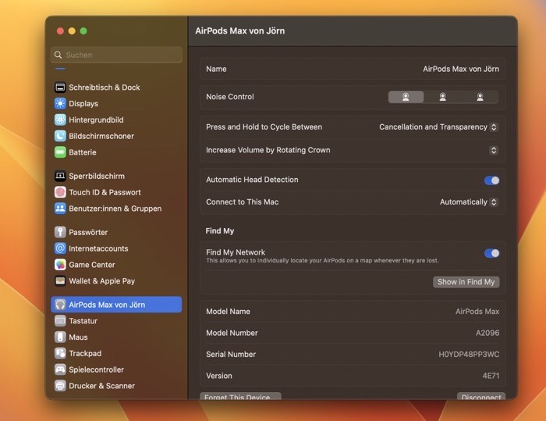Viewport: 546px width, 421px height.
Task: Open the Game Center icon
Action: [x=60, y=264]
